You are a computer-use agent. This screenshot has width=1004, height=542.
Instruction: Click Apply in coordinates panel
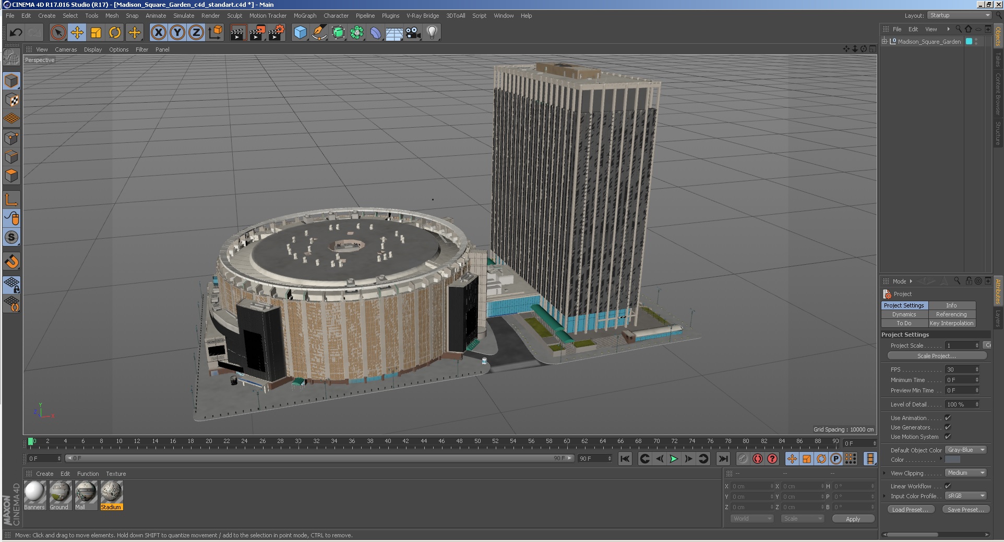click(853, 519)
